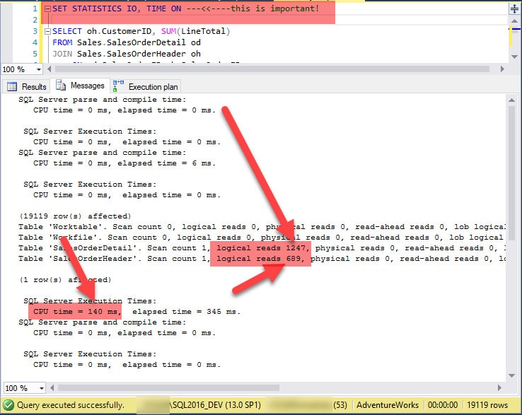
Task: Click the editor vertical scroll down arrow
Action: (514, 57)
